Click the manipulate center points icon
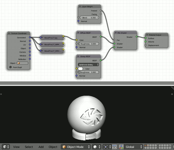The image size is (174, 150). [x=114, y=147]
